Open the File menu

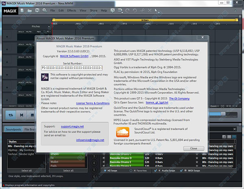52,11
